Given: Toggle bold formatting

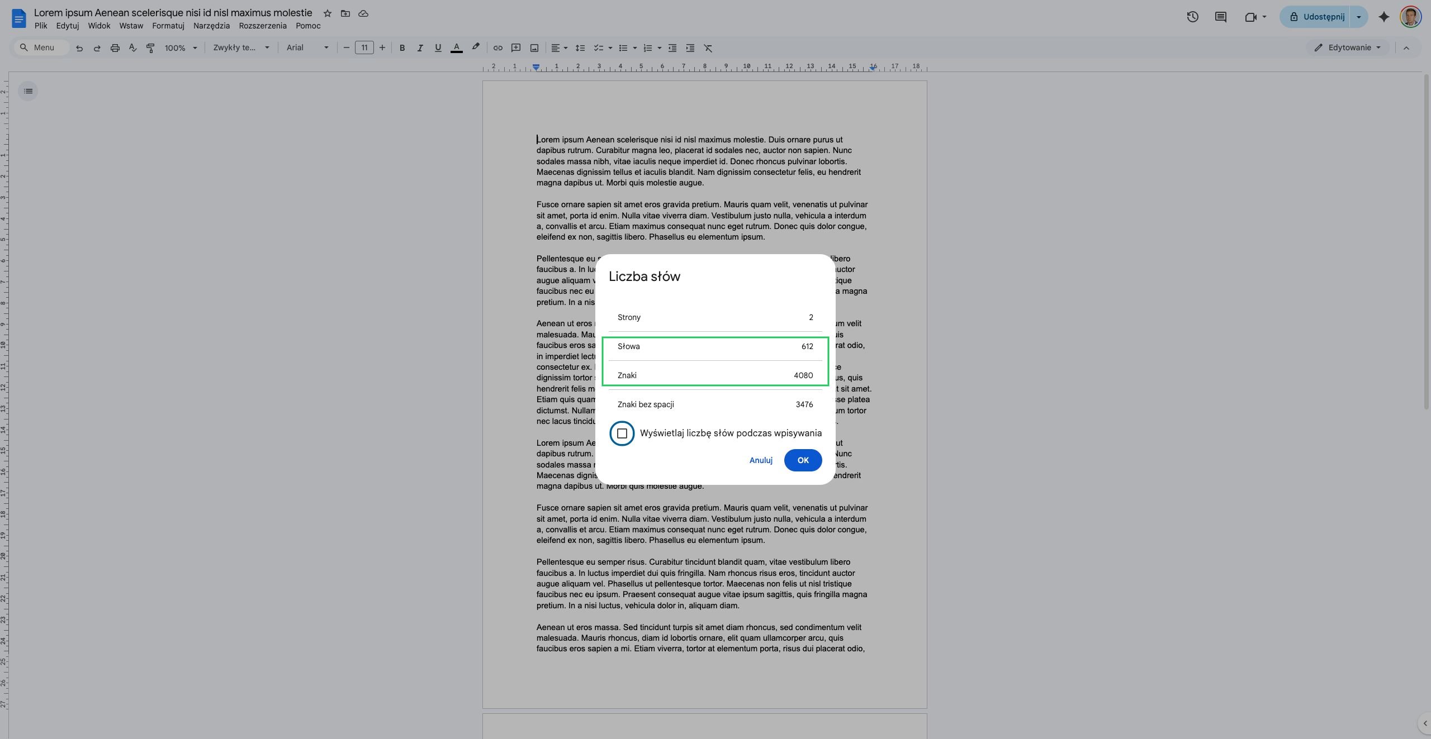Looking at the screenshot, I should [402, 48].
